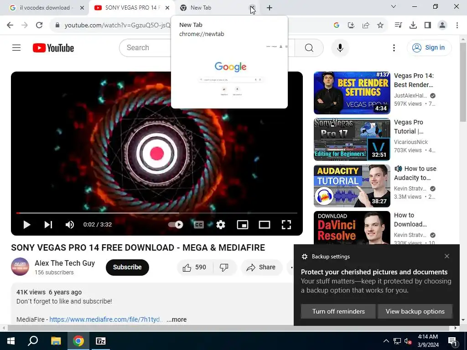Seek on the video progress bar

(x=157, y=213)
